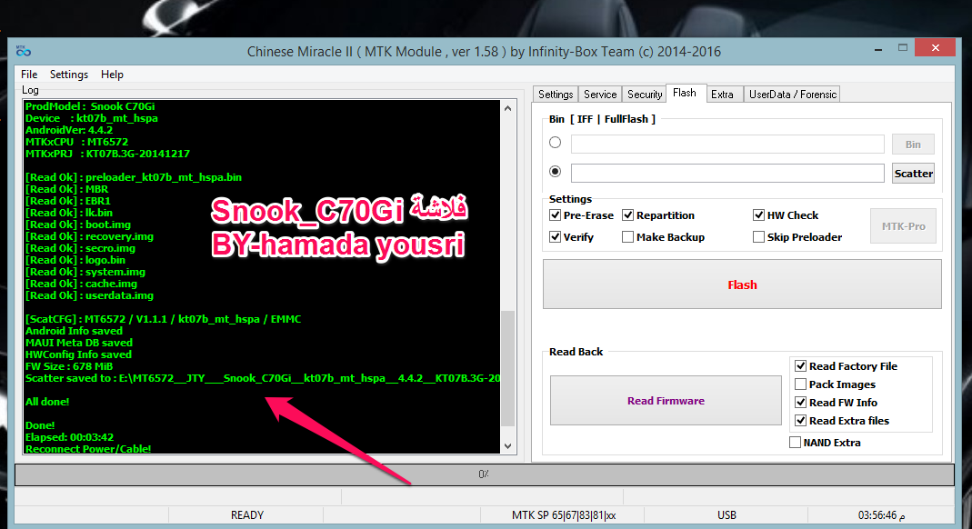
Task: Click the 'Reconnect Power/Cable!' log line
Action: (x=88, y=448)
